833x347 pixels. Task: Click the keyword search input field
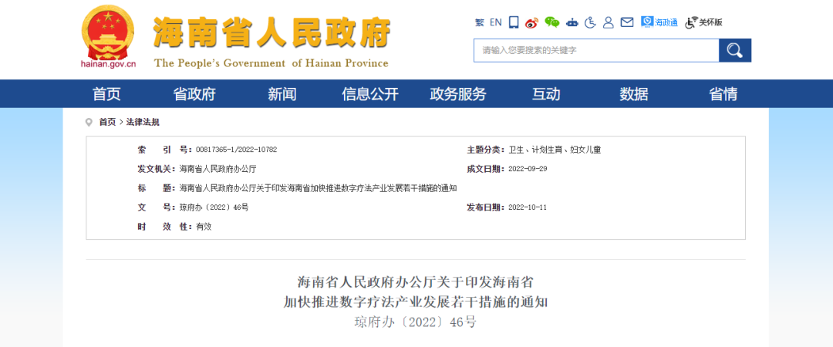595,50
